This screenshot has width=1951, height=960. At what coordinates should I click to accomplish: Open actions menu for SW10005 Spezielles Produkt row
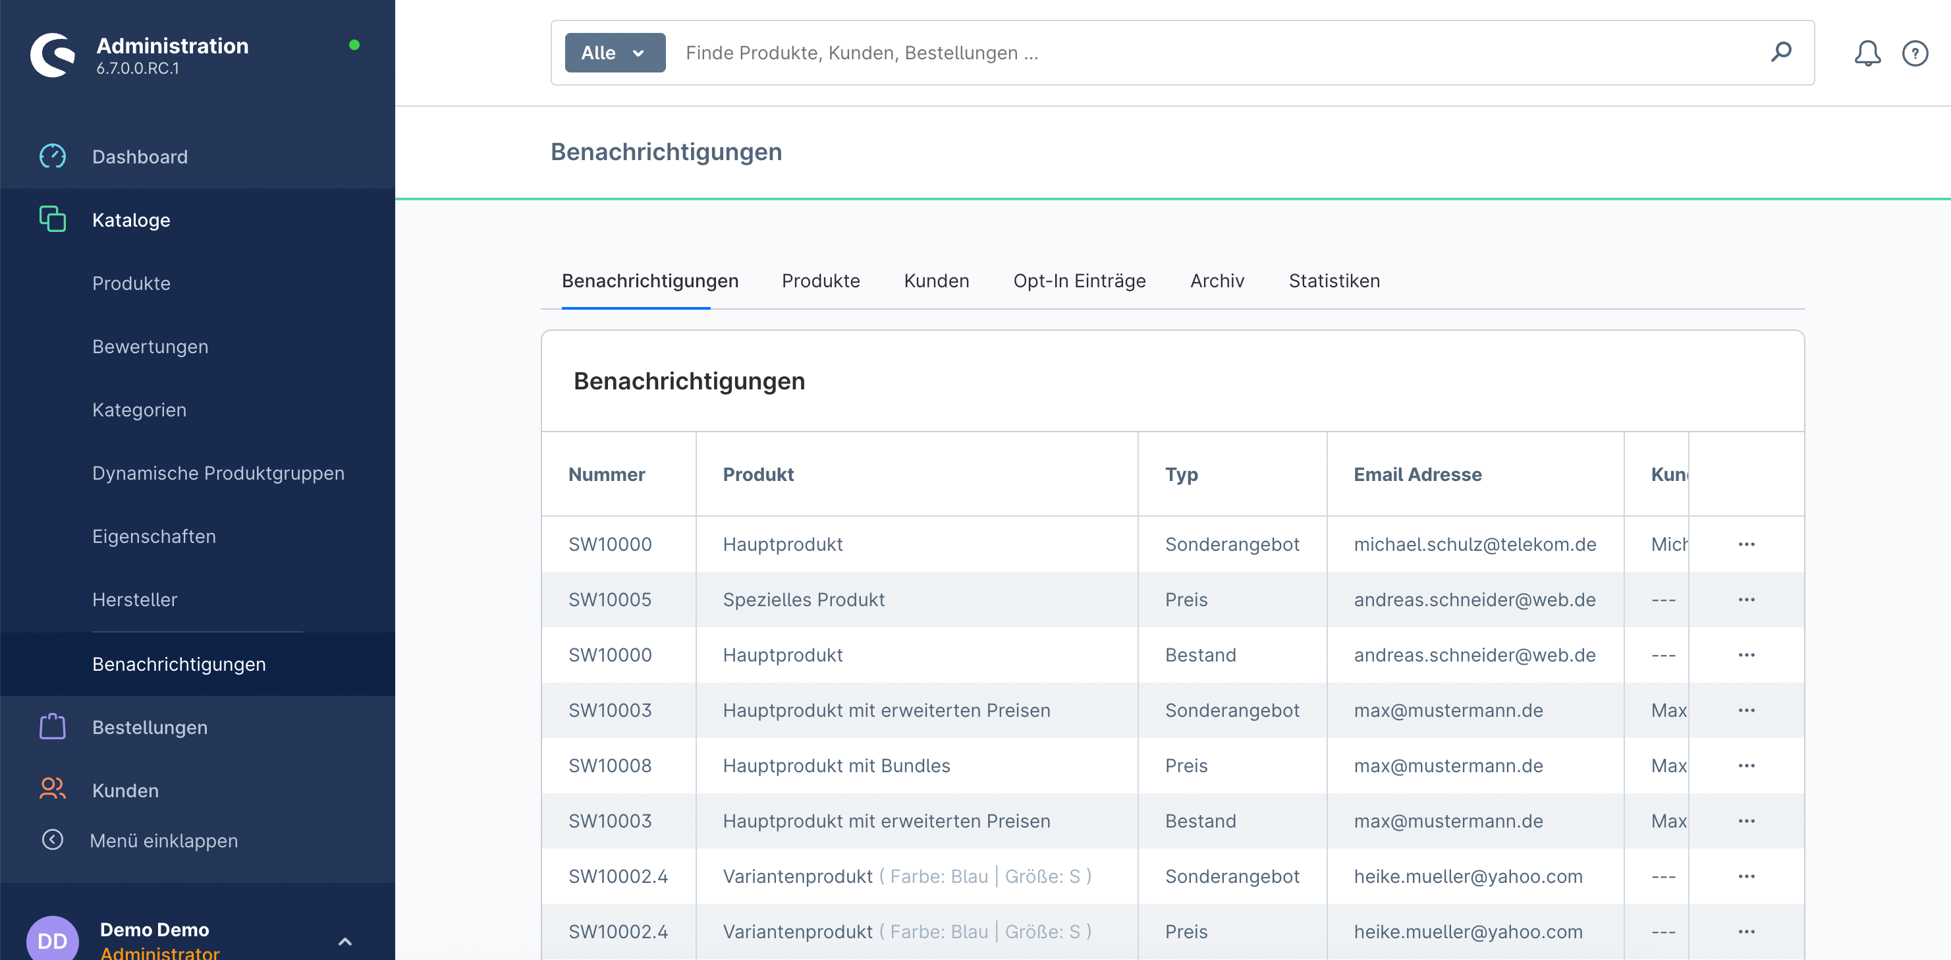[1747, 600]
